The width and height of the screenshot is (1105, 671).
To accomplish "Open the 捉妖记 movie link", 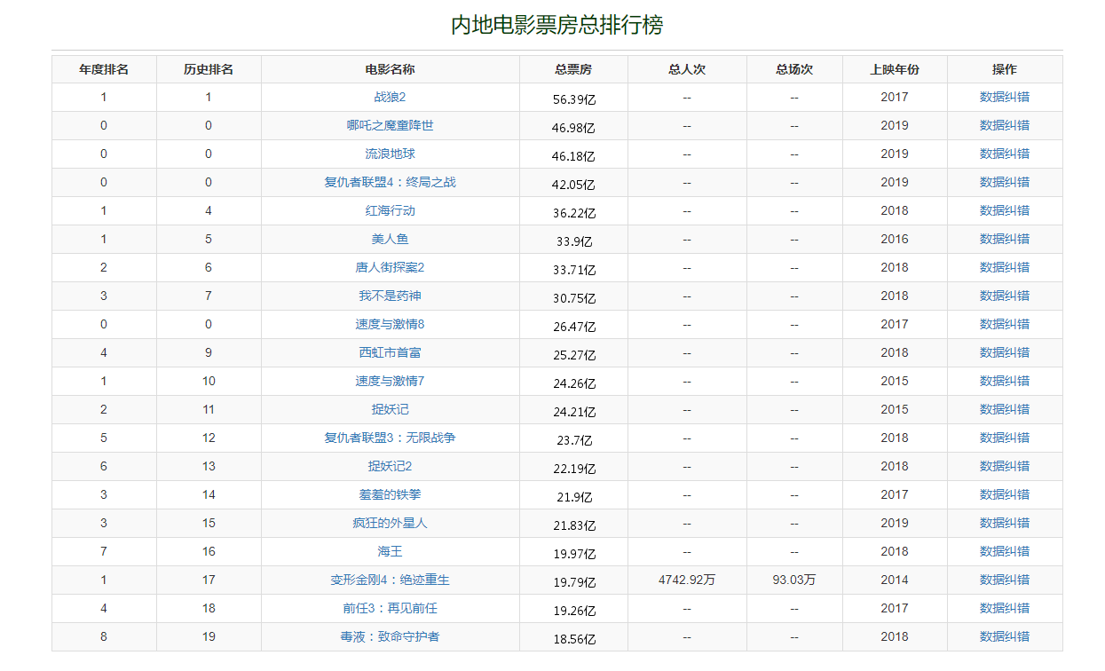I will [390, 410].
